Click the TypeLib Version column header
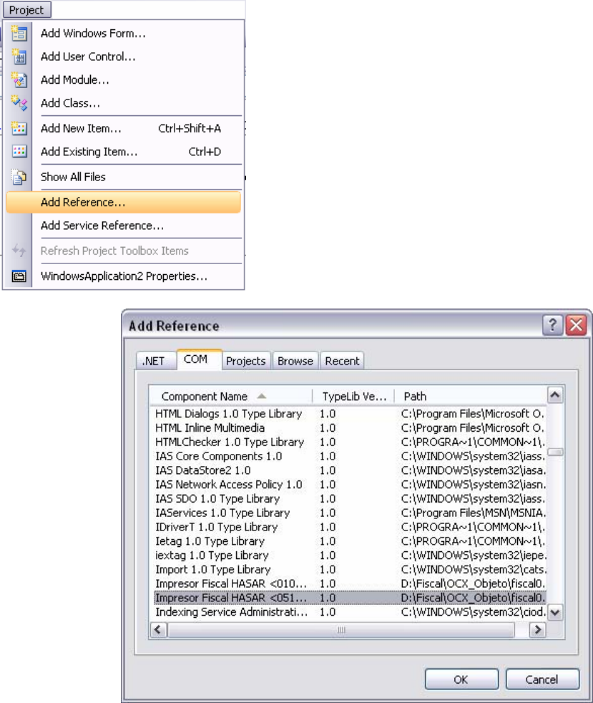Image resolution: width=593 pixels, height=703 pixels. [x=354, y=397]
